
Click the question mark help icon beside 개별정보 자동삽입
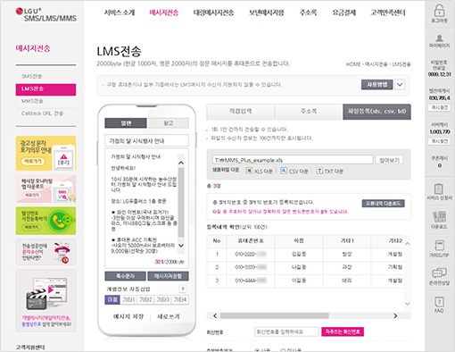[x=183, y=289]
